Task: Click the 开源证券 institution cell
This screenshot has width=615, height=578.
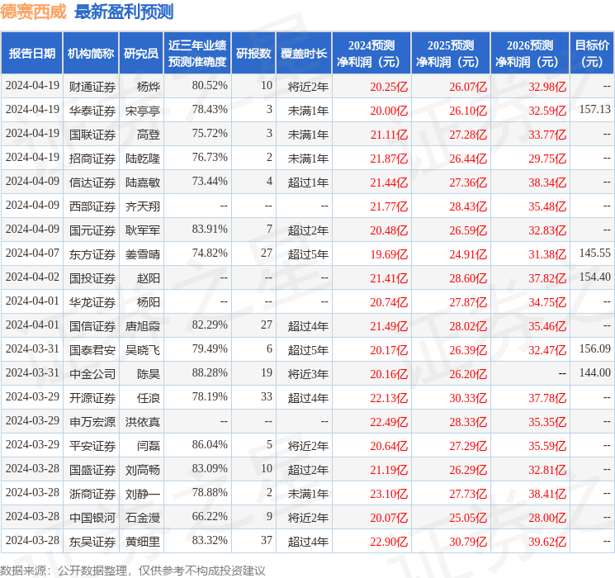Action: pyautogui.click(x=92, y=398)
